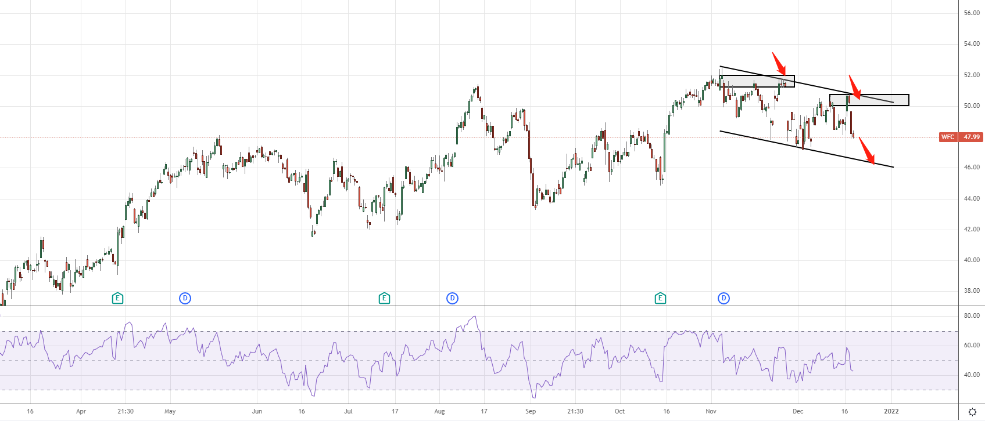This screenshot has height=421, width=985.
Task: Click the early May dividend D marker
Action: tap(185, 298)
